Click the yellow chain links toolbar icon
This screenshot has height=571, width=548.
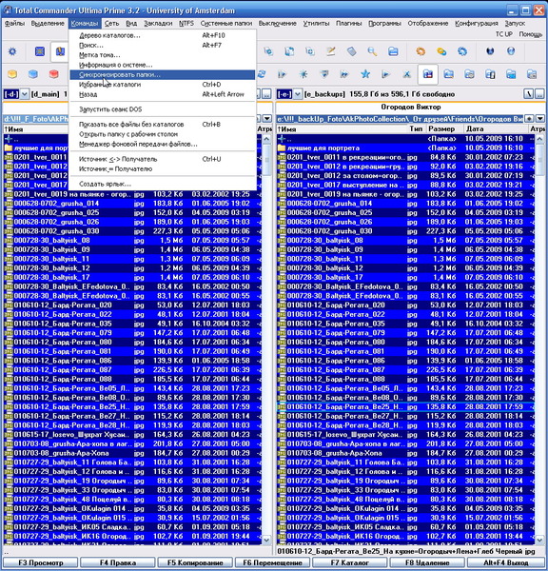click(x=441, y=51)
